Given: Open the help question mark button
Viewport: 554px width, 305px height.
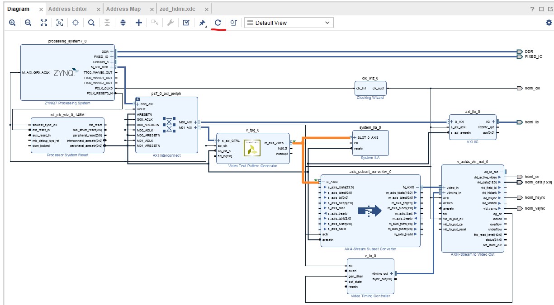Looking at the screenshot, I should (x=532, y=9).
